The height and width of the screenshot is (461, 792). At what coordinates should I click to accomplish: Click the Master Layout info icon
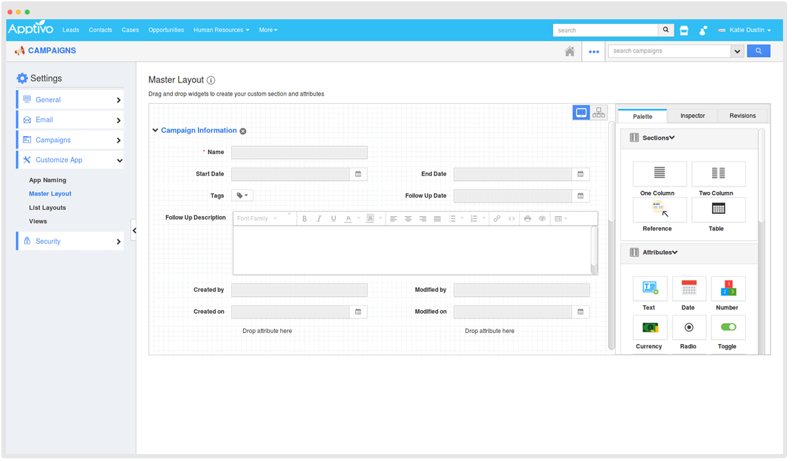point(211,80)
